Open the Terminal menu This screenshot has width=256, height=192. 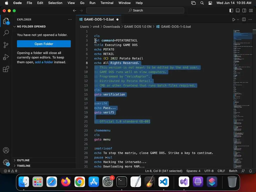coord(107,3)
